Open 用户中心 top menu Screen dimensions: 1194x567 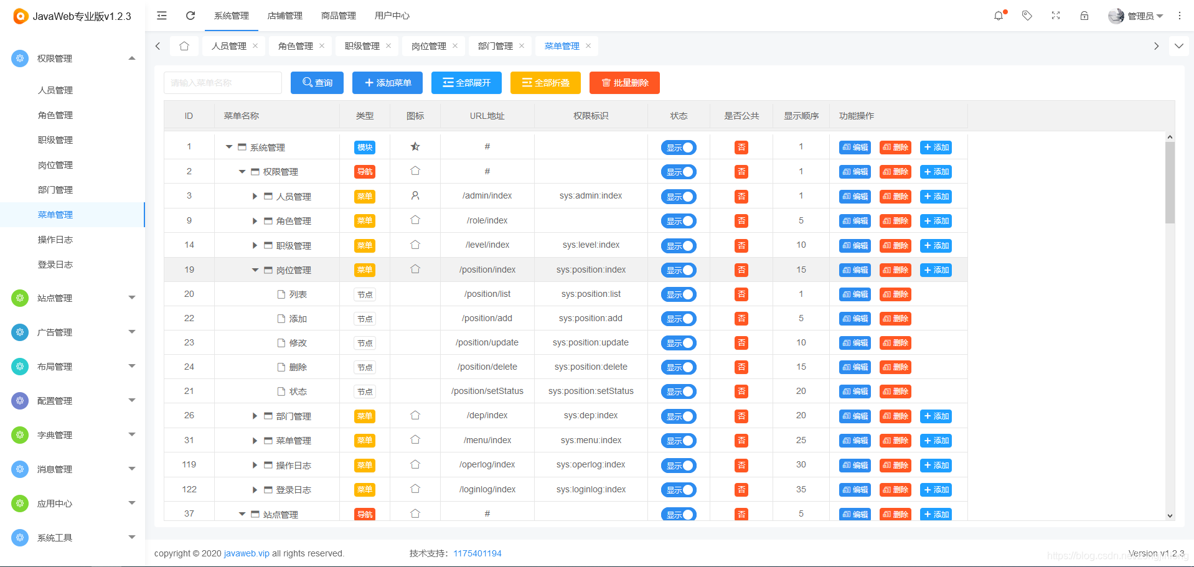point(392,16)
